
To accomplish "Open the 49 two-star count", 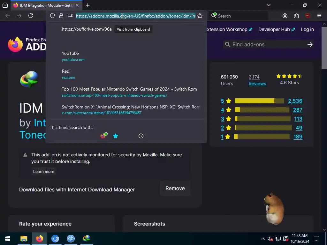I will click(299, 128).
